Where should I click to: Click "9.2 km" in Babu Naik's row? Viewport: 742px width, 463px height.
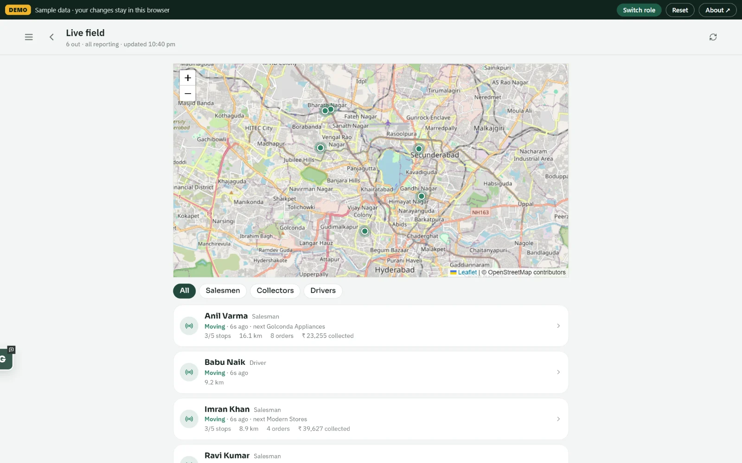tap(214, 382)
